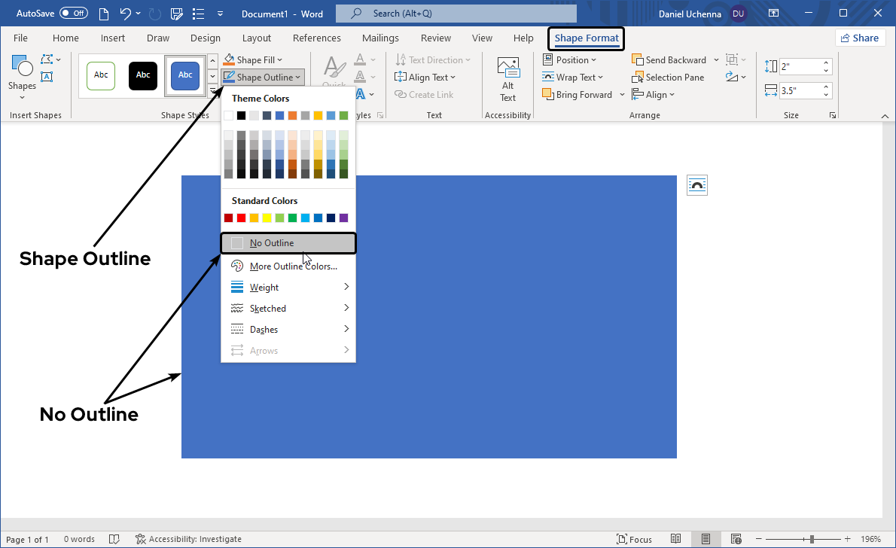Click the Share button

[859, 38]
